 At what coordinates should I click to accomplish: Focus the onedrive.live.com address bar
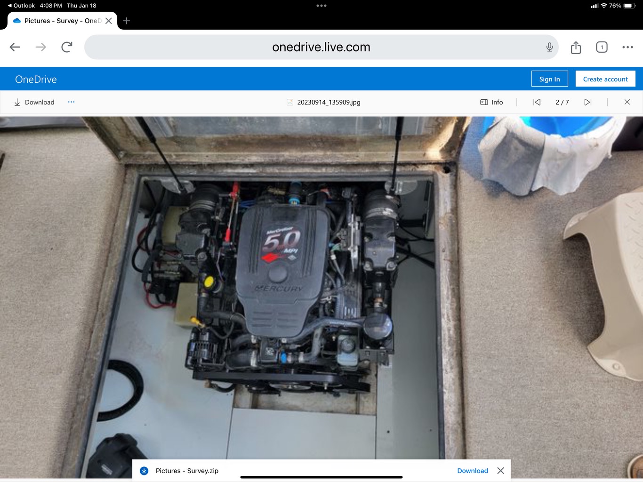point(321,47)
